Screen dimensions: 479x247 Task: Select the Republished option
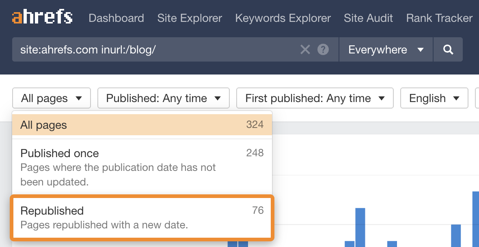[x=142, y=217]
